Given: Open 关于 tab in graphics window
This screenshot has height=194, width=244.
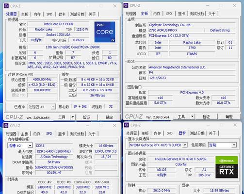Looking at the screenshot, I should pos(212,133).
